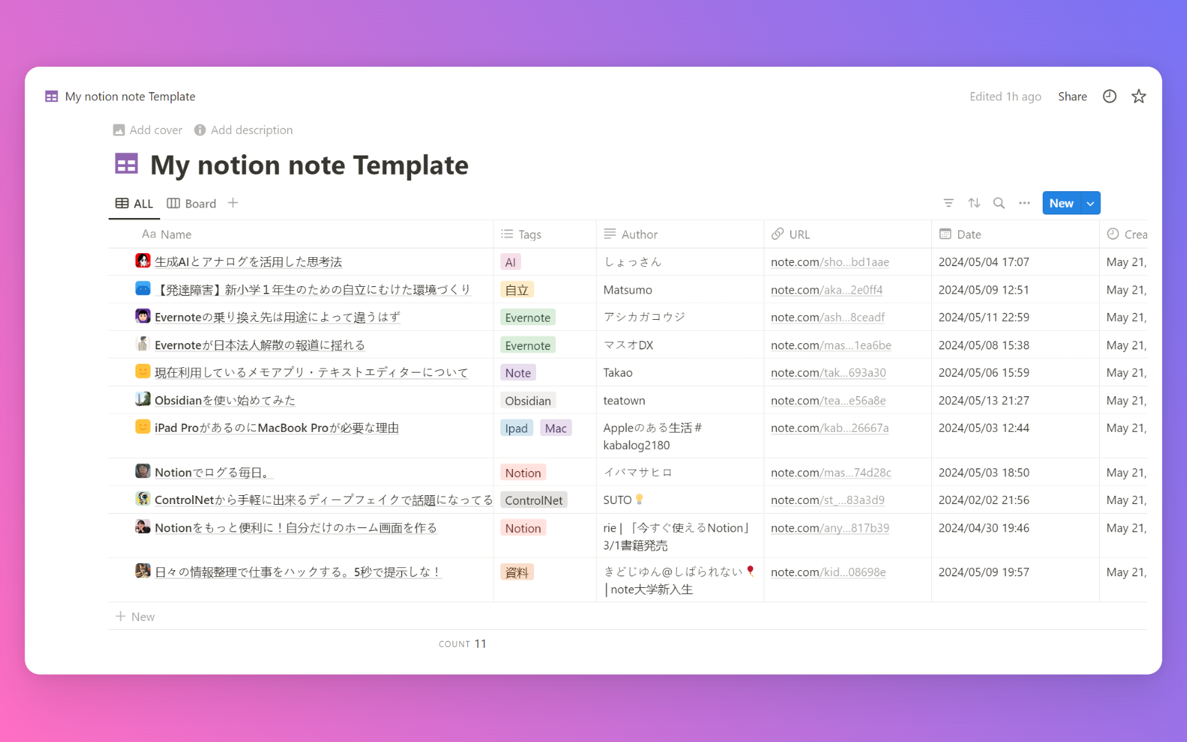The image size is (1187, 742).
Task: Switch to the Board view tab
Action: (192, 204)
